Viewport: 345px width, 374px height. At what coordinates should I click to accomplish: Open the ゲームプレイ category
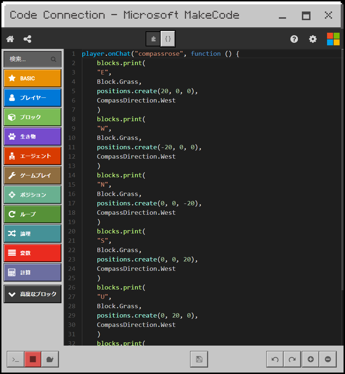32,175
